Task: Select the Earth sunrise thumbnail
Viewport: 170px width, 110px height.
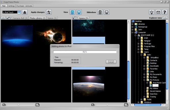Action: coord(89,86)
